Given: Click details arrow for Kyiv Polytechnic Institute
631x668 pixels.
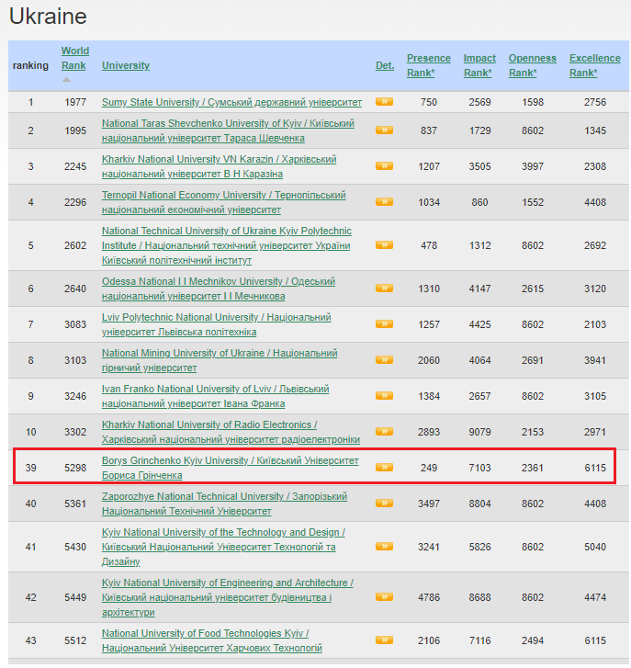Looking at the screenshot, I should click(x=384, y=245).
